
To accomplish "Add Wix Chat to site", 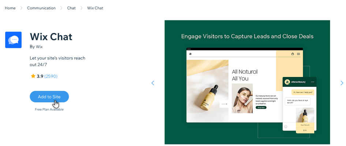I will pos(49,97).
